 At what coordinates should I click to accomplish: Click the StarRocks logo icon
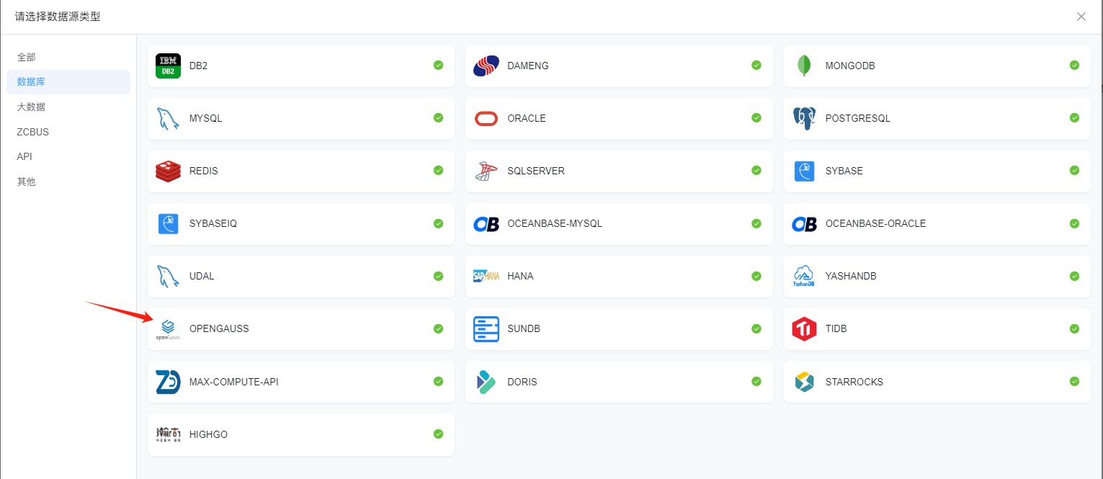pyautogui.click(x=804, y=382)
